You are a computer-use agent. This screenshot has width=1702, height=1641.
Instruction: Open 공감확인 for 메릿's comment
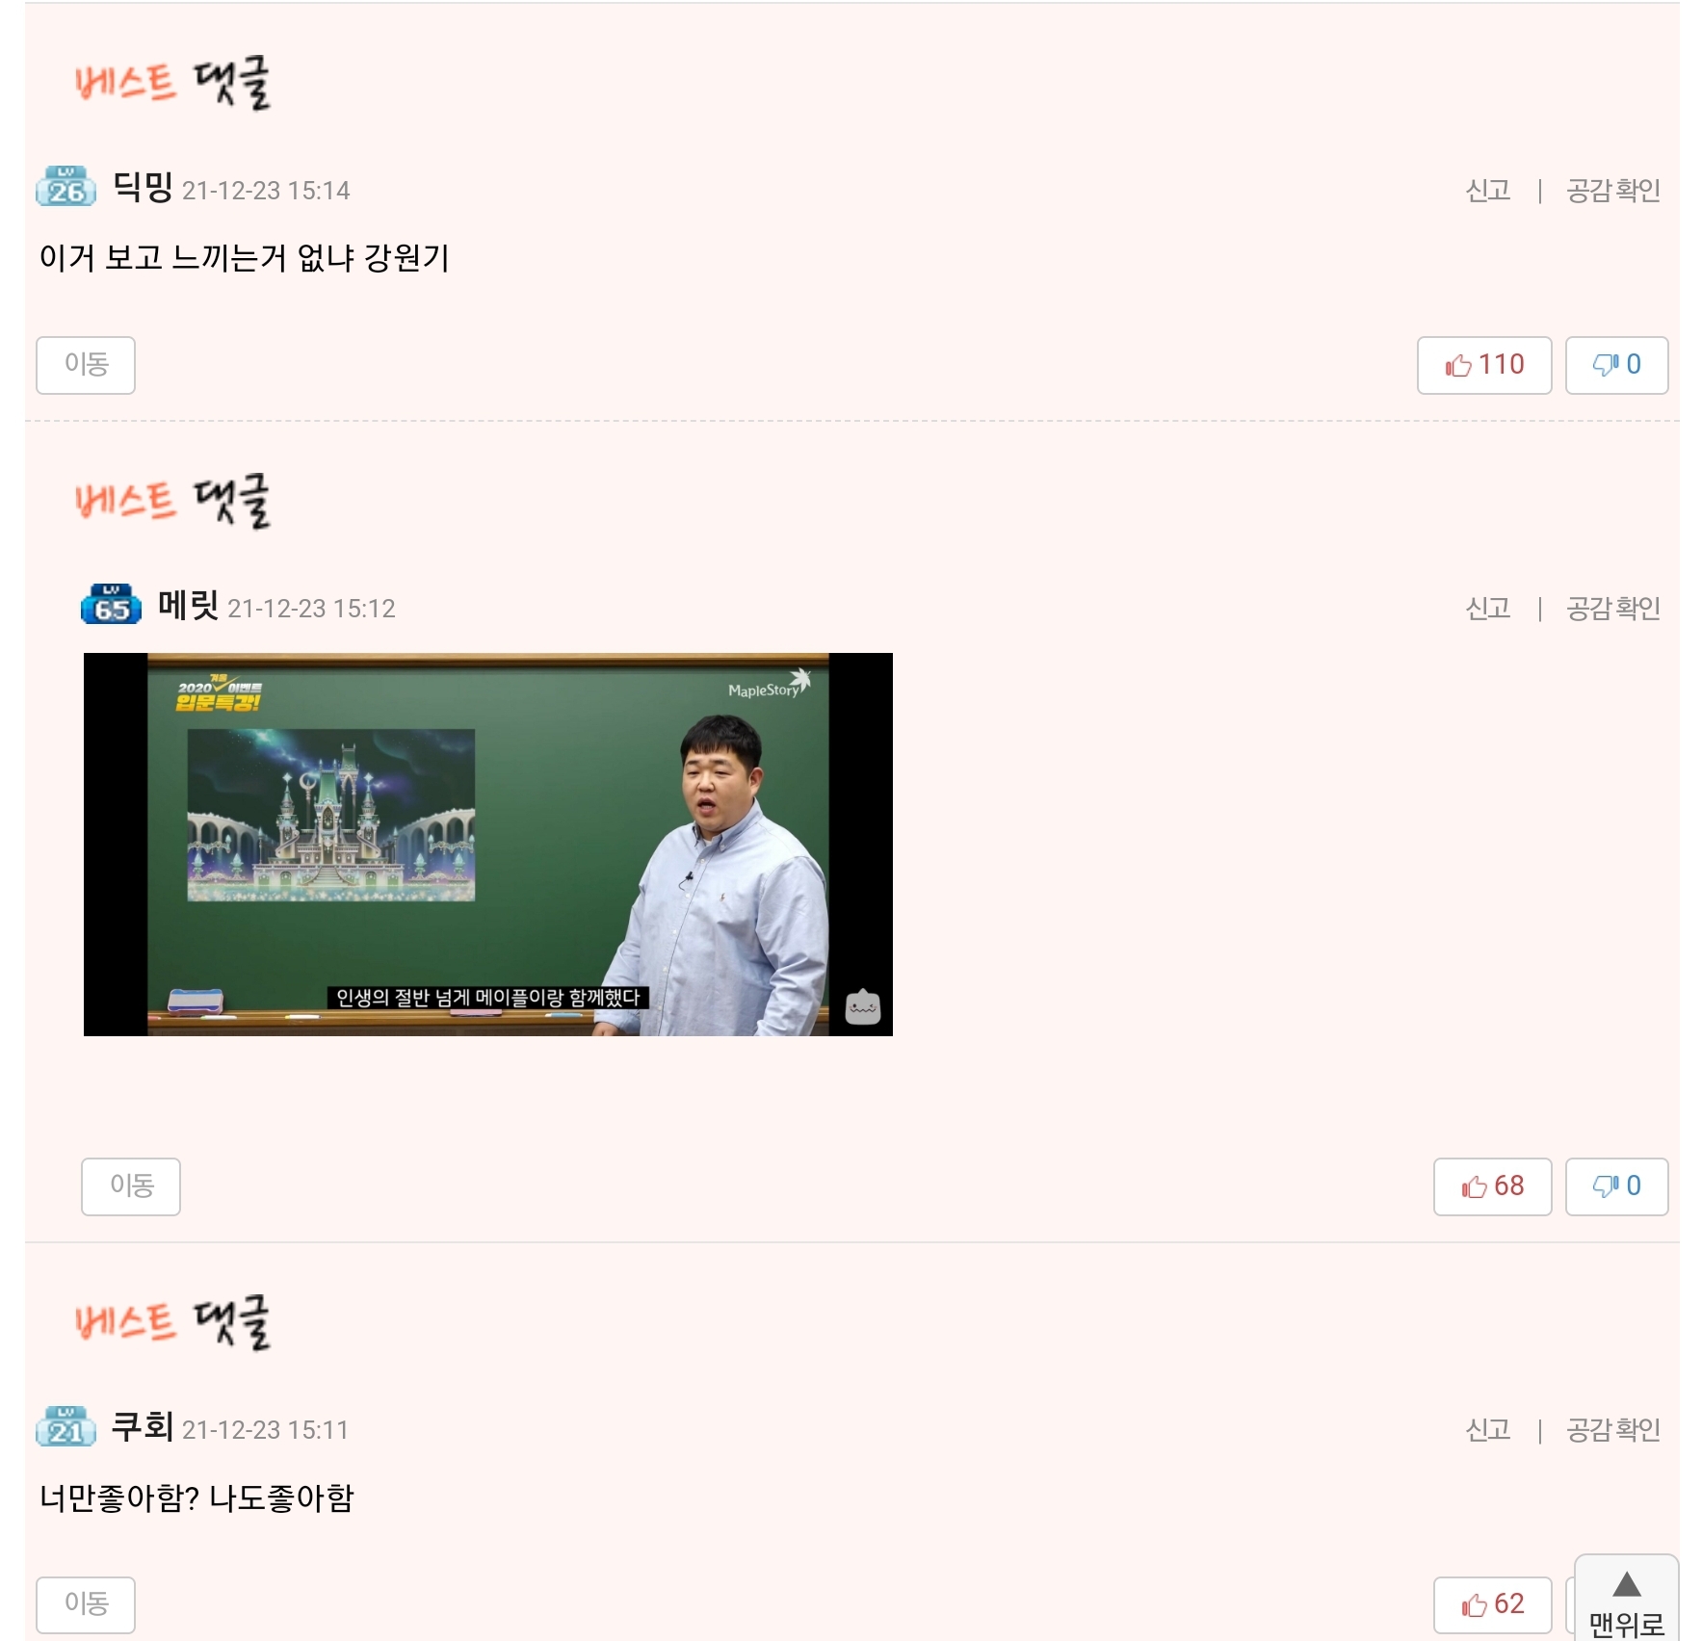click(1612, 609)
